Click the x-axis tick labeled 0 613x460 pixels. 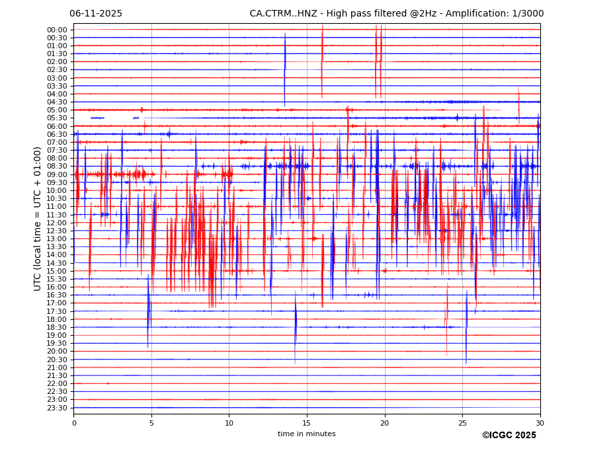click(74, 423)
